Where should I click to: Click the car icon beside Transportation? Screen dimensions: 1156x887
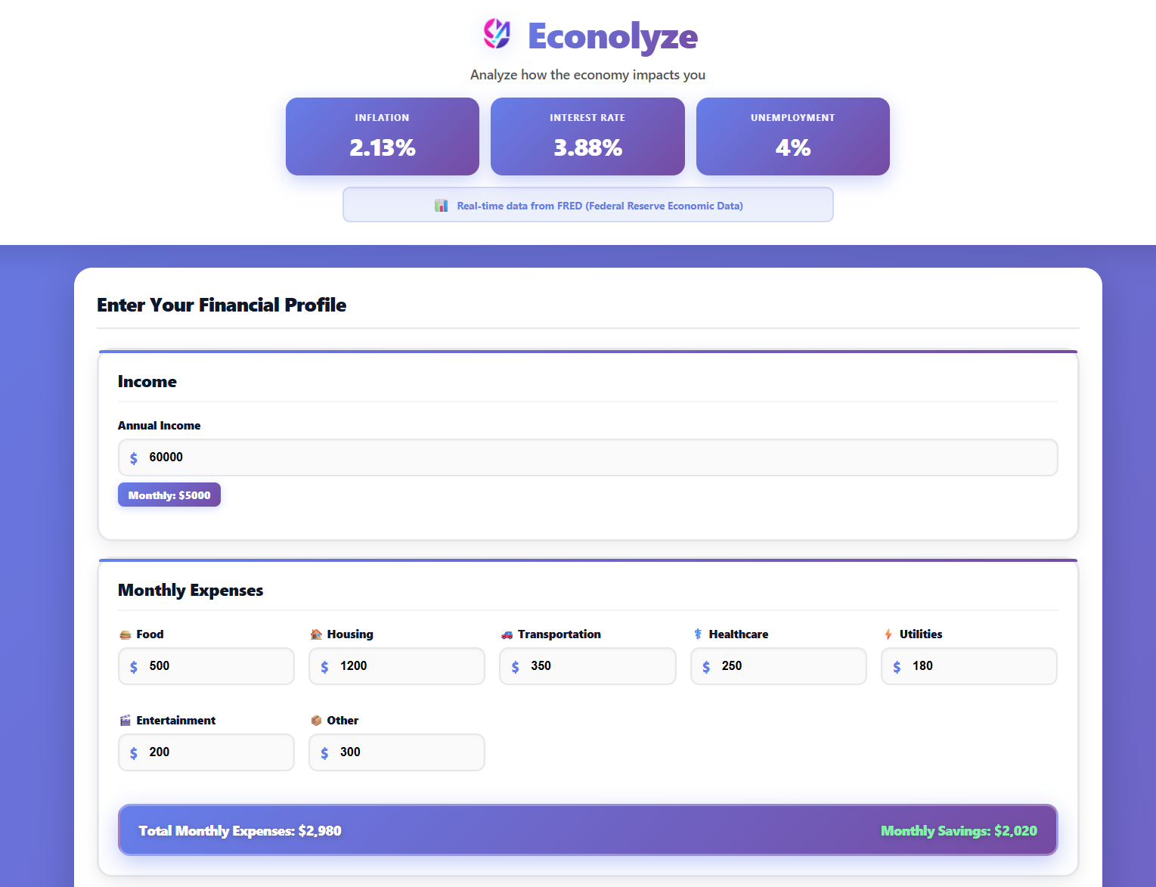click(507, 634)
